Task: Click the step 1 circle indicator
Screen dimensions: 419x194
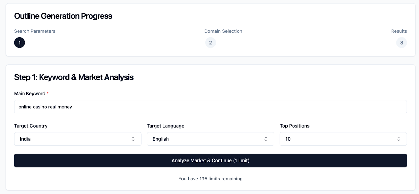Action: click(x=19, y=43)
